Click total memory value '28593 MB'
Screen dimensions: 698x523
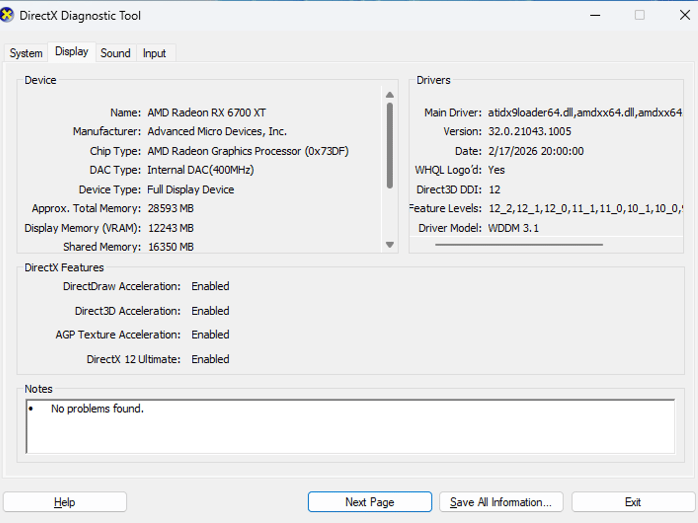(x=171, y=208)
